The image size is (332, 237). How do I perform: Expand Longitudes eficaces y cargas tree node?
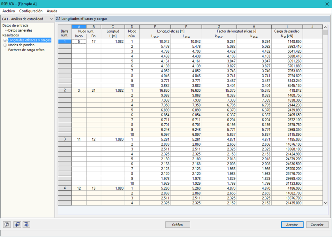click(5, 40)
